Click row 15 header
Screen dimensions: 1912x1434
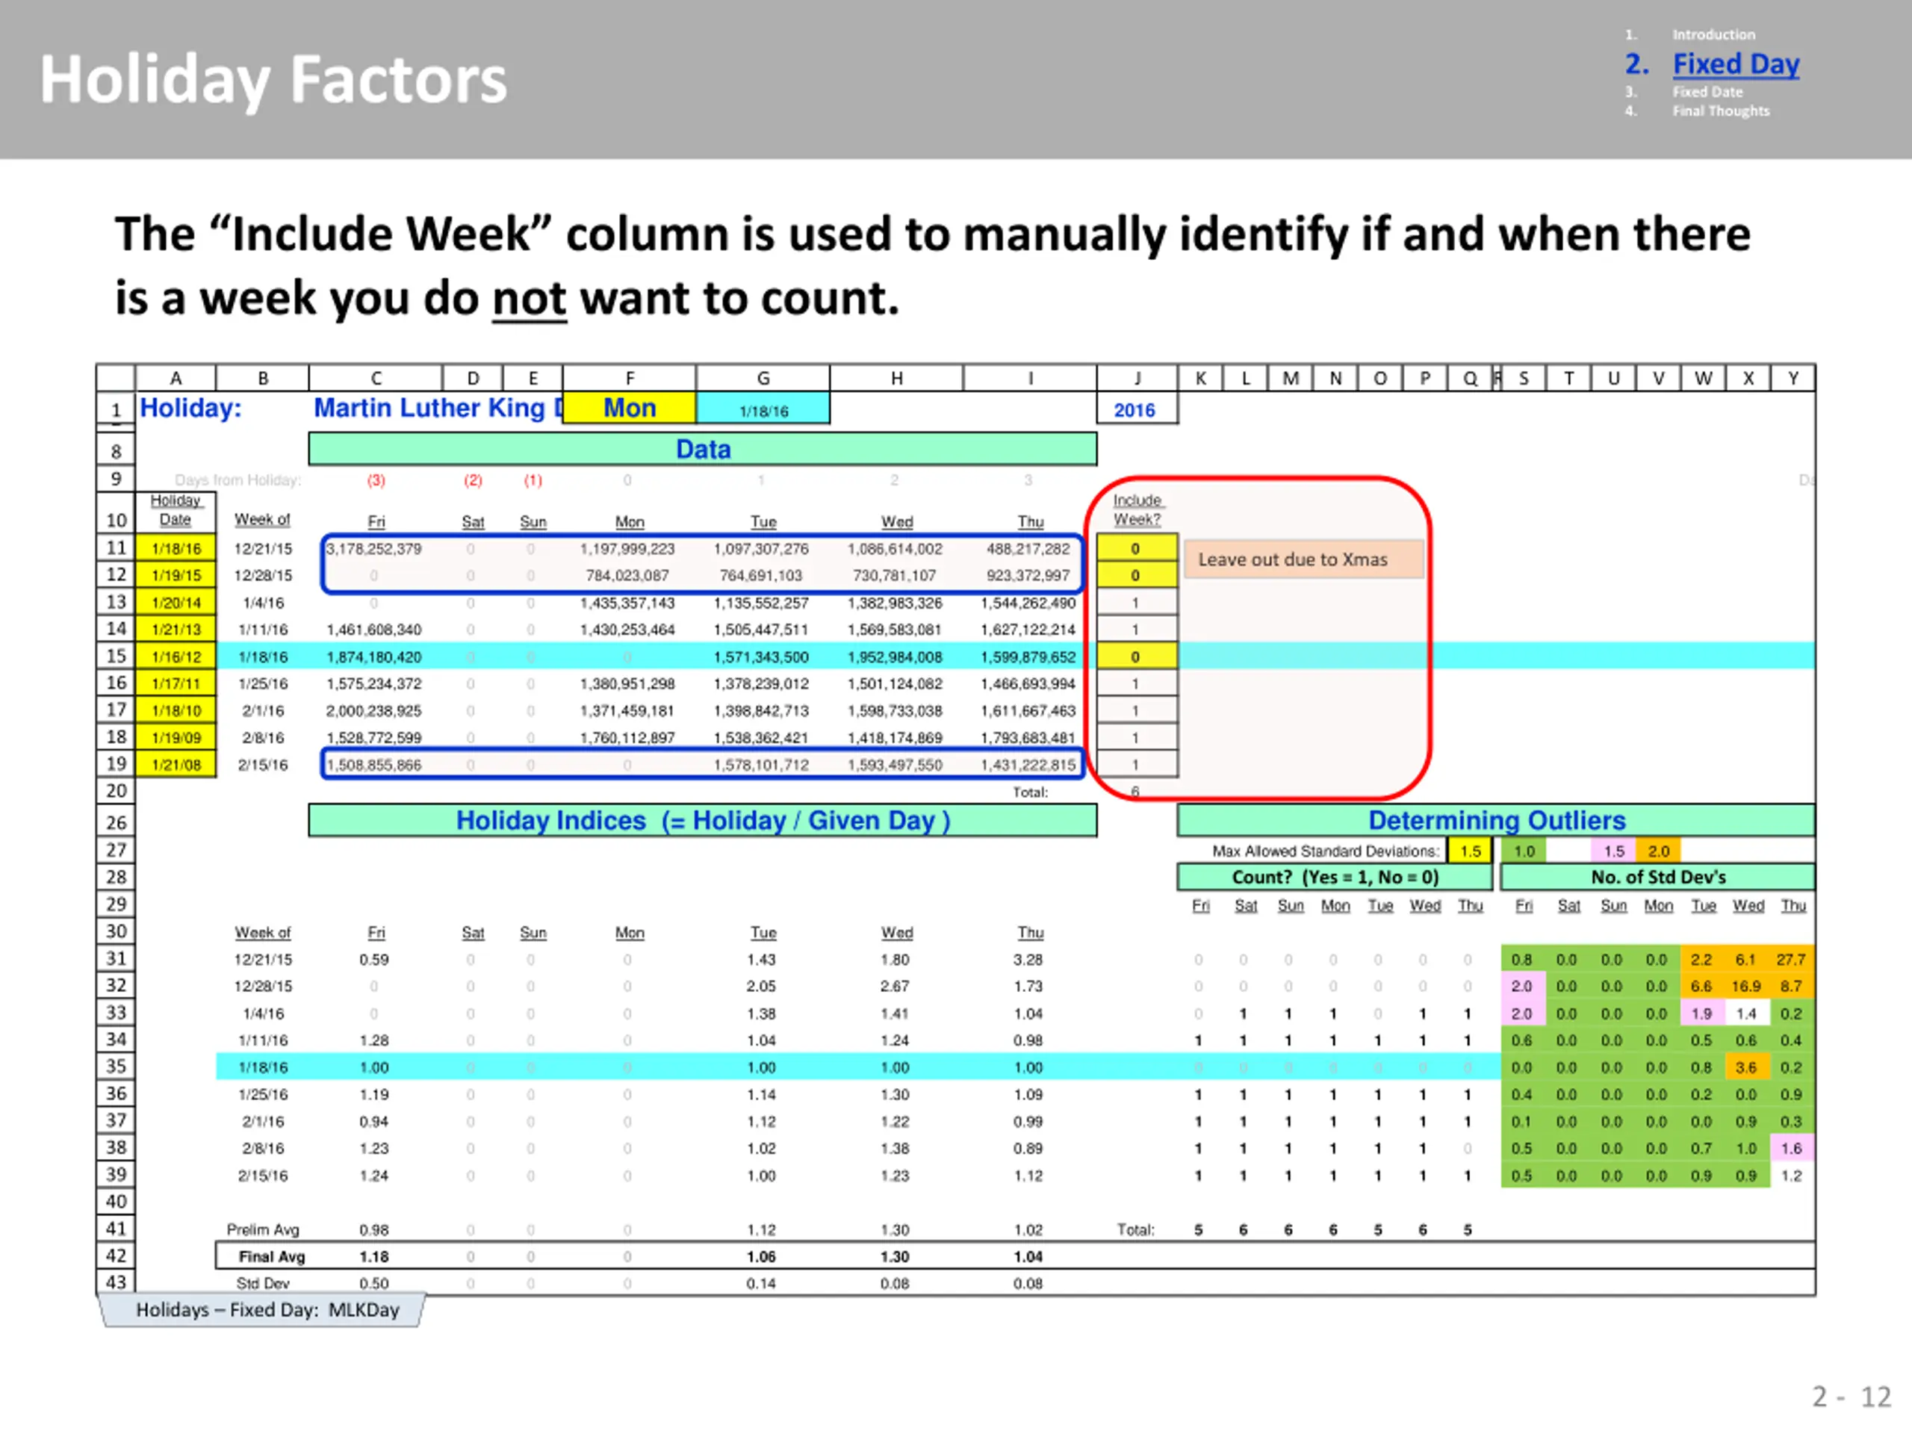pos(116,656)
